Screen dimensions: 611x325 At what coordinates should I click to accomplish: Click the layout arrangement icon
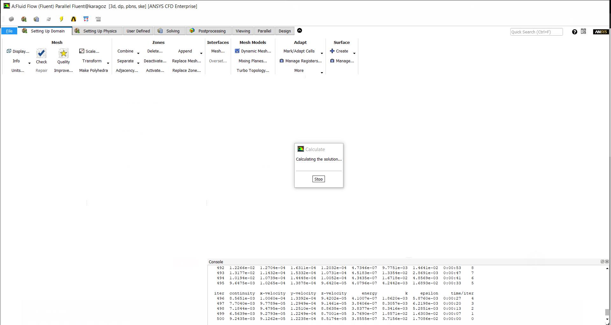584,31
